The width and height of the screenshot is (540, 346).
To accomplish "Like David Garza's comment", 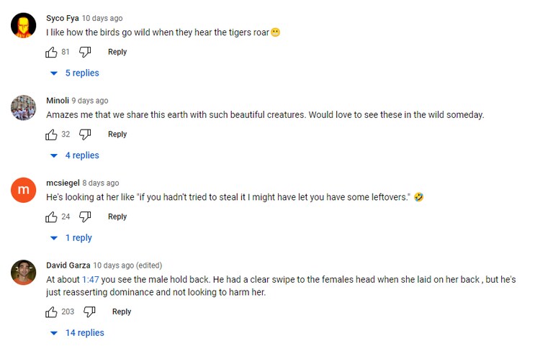I will 51,311.
